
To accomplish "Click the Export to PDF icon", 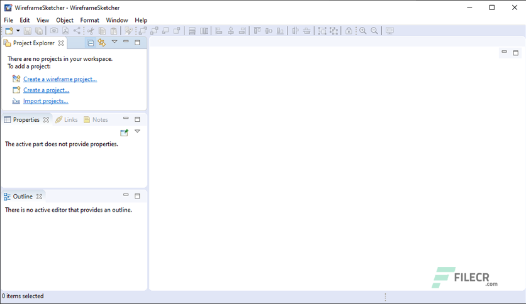I will tap(65, 31).
